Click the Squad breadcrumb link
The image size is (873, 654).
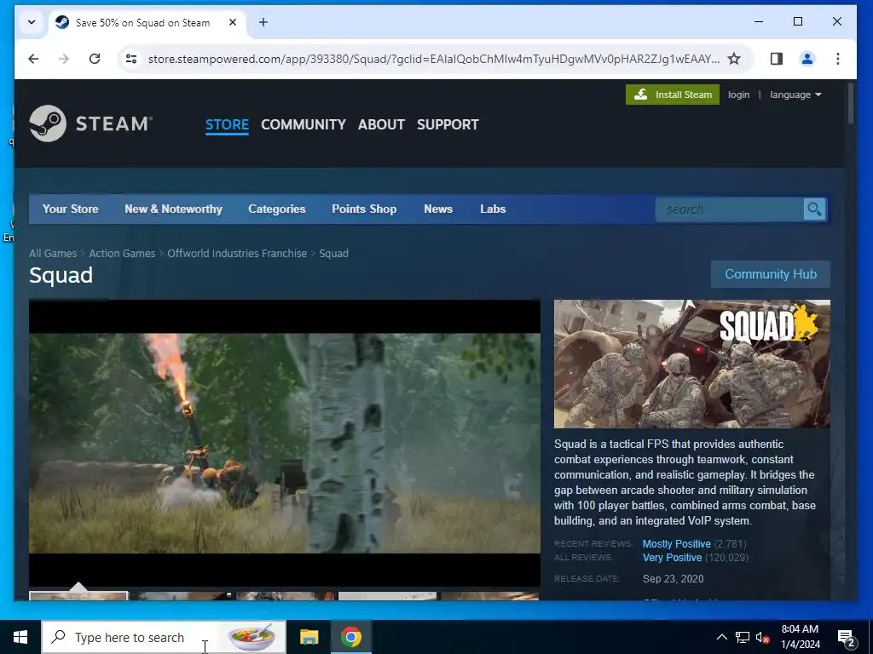click(x=333, y=254)
